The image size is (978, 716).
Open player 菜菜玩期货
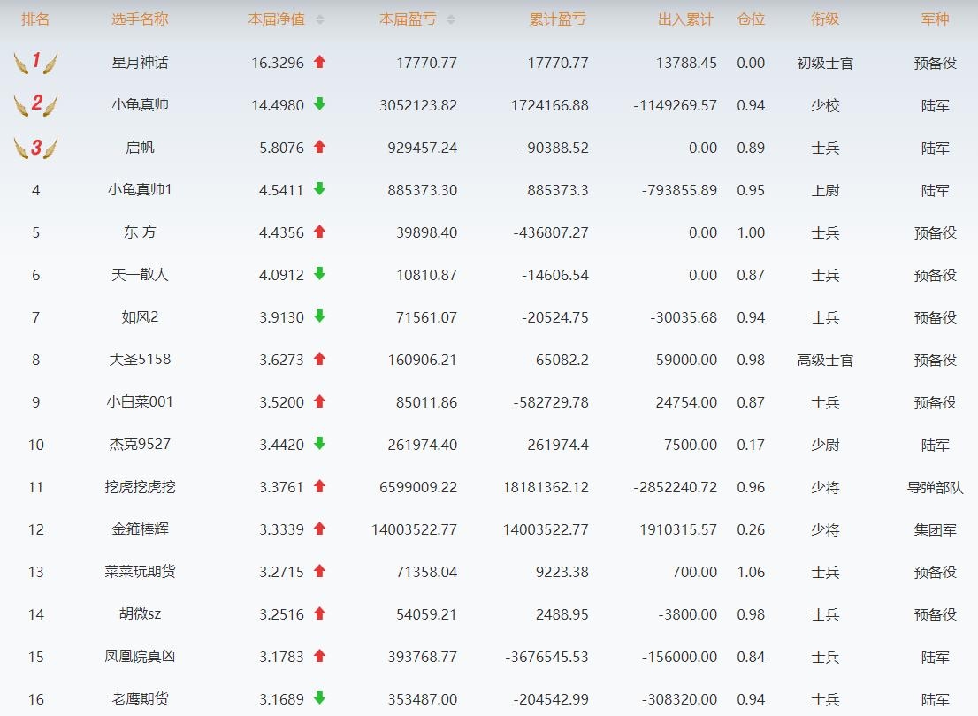(140, 571)
